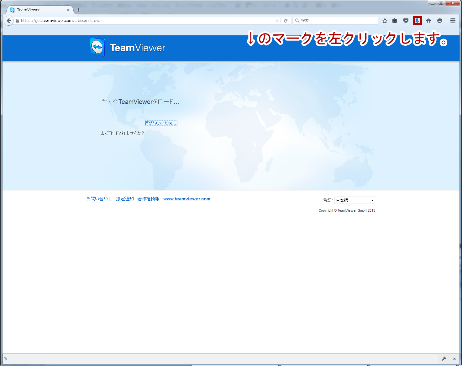This screenshot has height=366, width=462.
Task: Click the padlock site identity icon
Action: (x=17, y=21)
